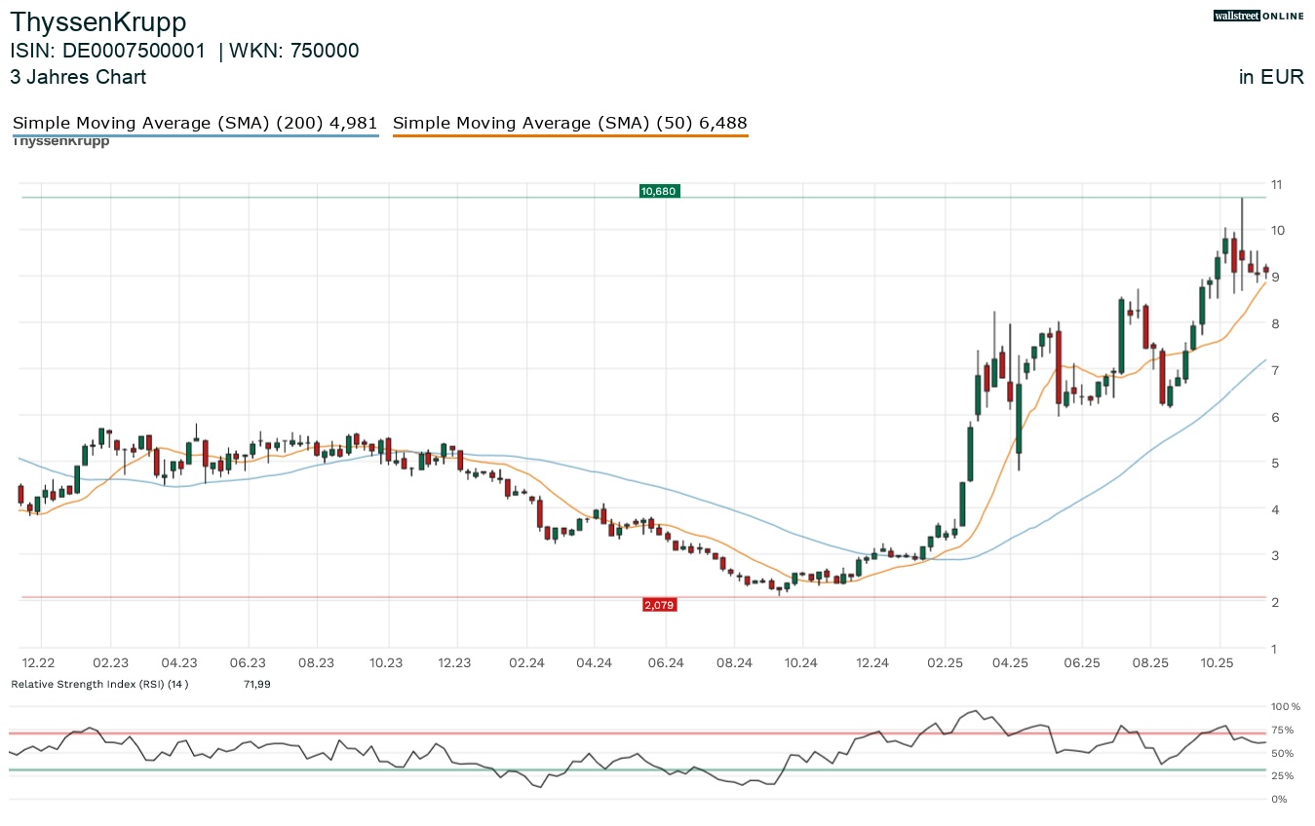Click the 3 Jahres Chart heading
This screenshot has width=1315, height=826.
78,77
